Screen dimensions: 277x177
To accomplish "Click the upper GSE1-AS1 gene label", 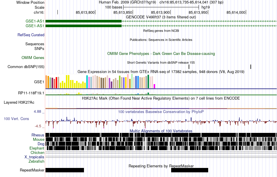I will click(x=35, y=21).
